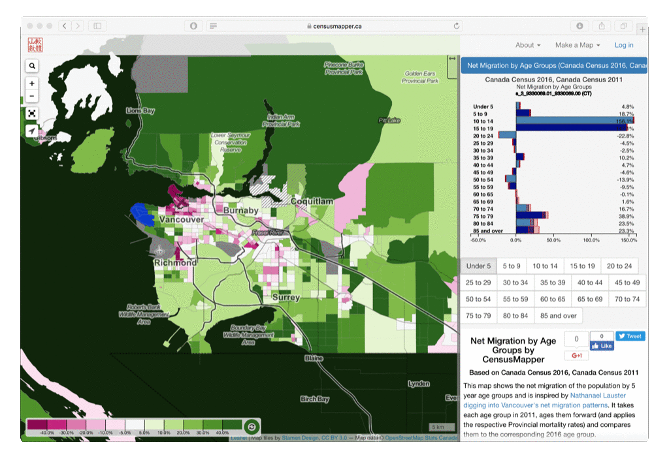
Task: Reload the page icon
Action: click(457, 26)
